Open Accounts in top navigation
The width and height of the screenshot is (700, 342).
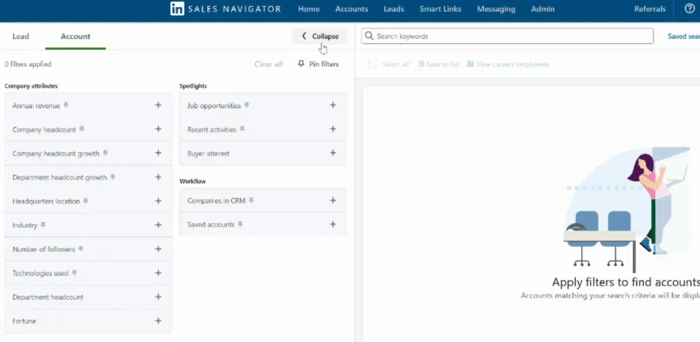(352, 9)
